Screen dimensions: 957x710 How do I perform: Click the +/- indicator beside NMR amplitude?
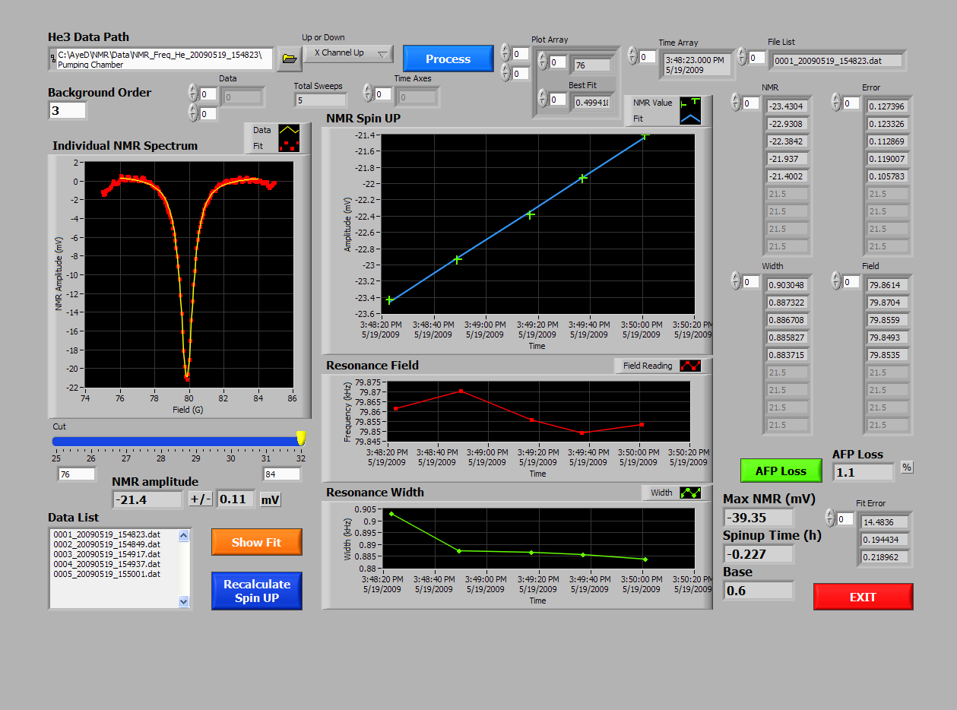(x=201, y=499)
